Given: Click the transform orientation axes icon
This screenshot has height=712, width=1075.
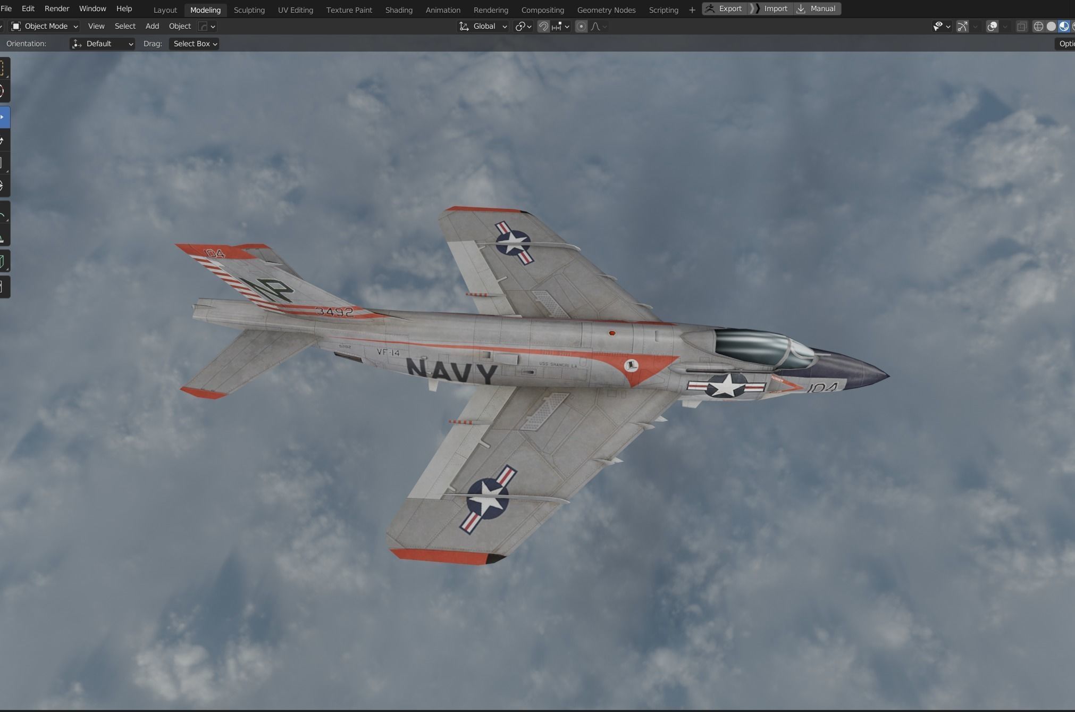Looking at the screenshot, I should coord(464,26).
